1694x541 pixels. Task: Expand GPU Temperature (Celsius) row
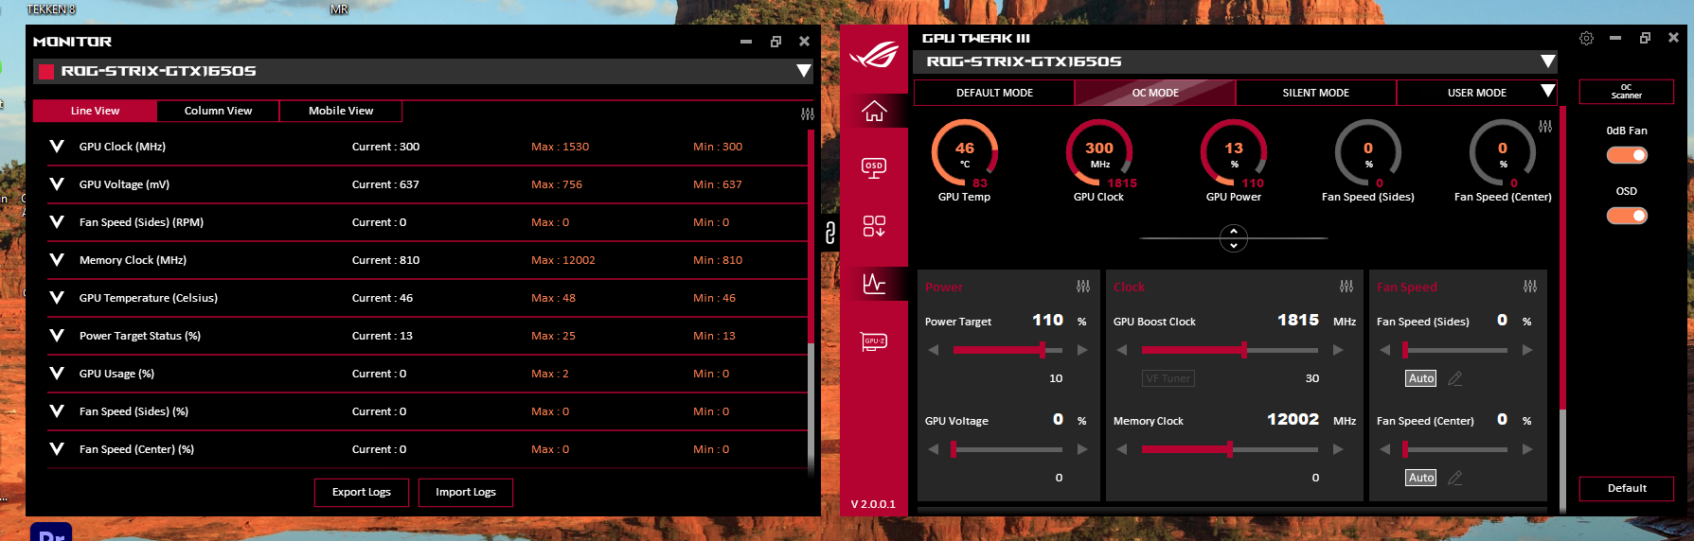coord(57,298)
